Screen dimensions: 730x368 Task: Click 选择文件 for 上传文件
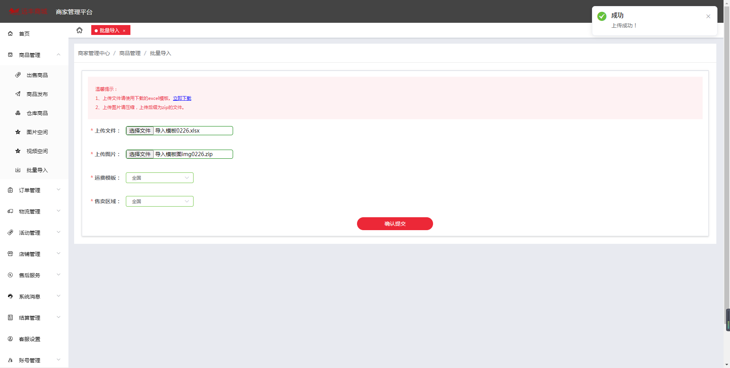point(140,131)
